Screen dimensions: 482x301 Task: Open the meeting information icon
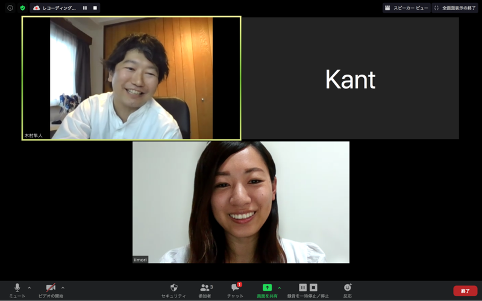(10, 8)
